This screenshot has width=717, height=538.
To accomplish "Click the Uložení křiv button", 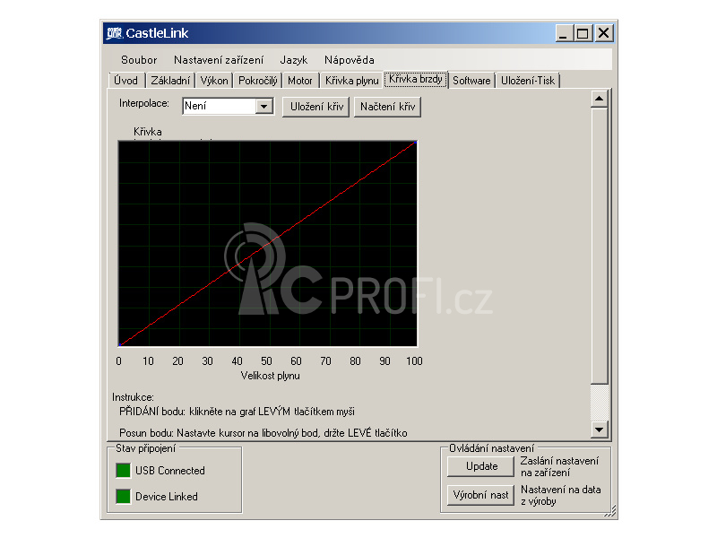I will [x=316, y=107].
